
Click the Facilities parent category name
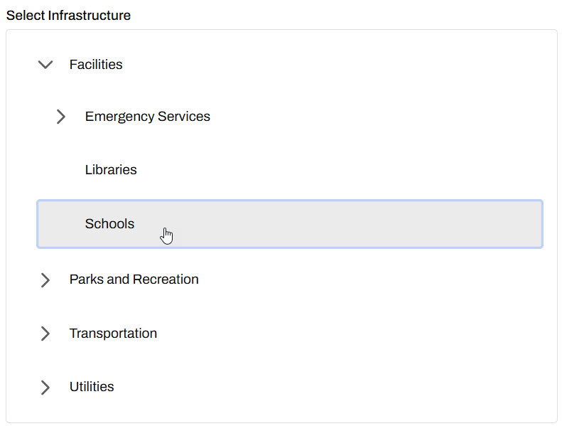click(96, 65)
